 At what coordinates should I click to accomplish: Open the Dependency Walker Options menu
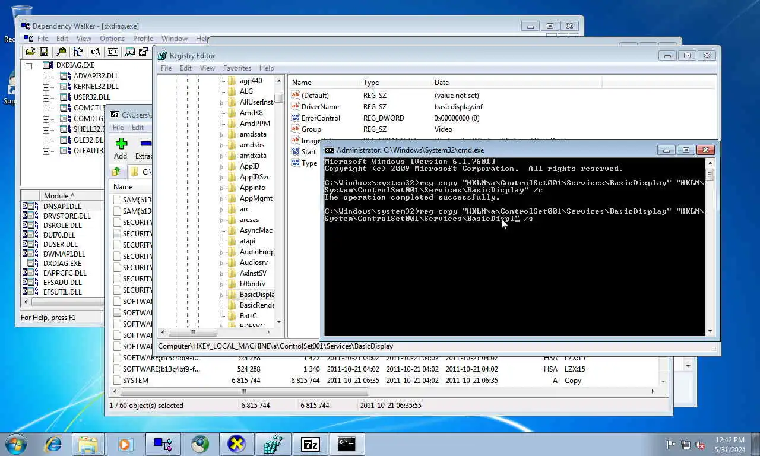click(x=112, y=38)
